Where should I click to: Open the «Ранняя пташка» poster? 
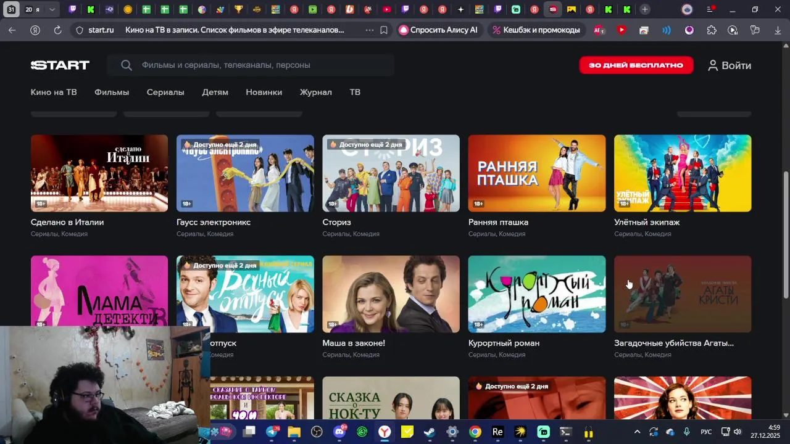pos(537,173)
